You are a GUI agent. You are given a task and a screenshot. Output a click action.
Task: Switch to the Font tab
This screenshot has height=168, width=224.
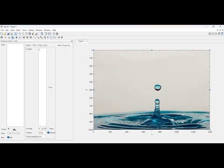(x=45, y=45)
